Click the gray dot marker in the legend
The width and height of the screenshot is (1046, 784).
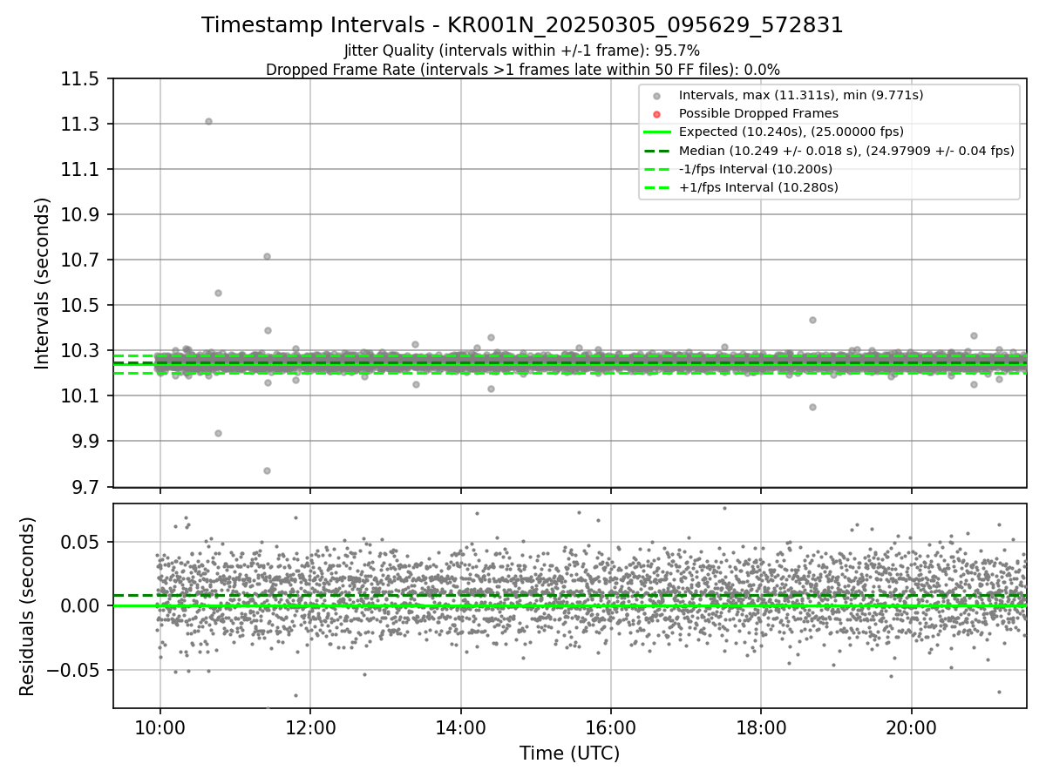656,95
